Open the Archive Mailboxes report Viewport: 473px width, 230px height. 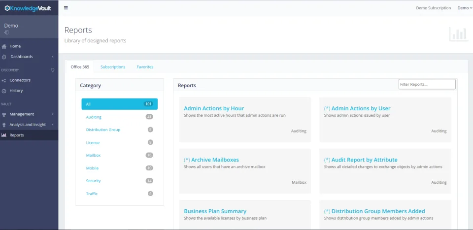point(211,160)
